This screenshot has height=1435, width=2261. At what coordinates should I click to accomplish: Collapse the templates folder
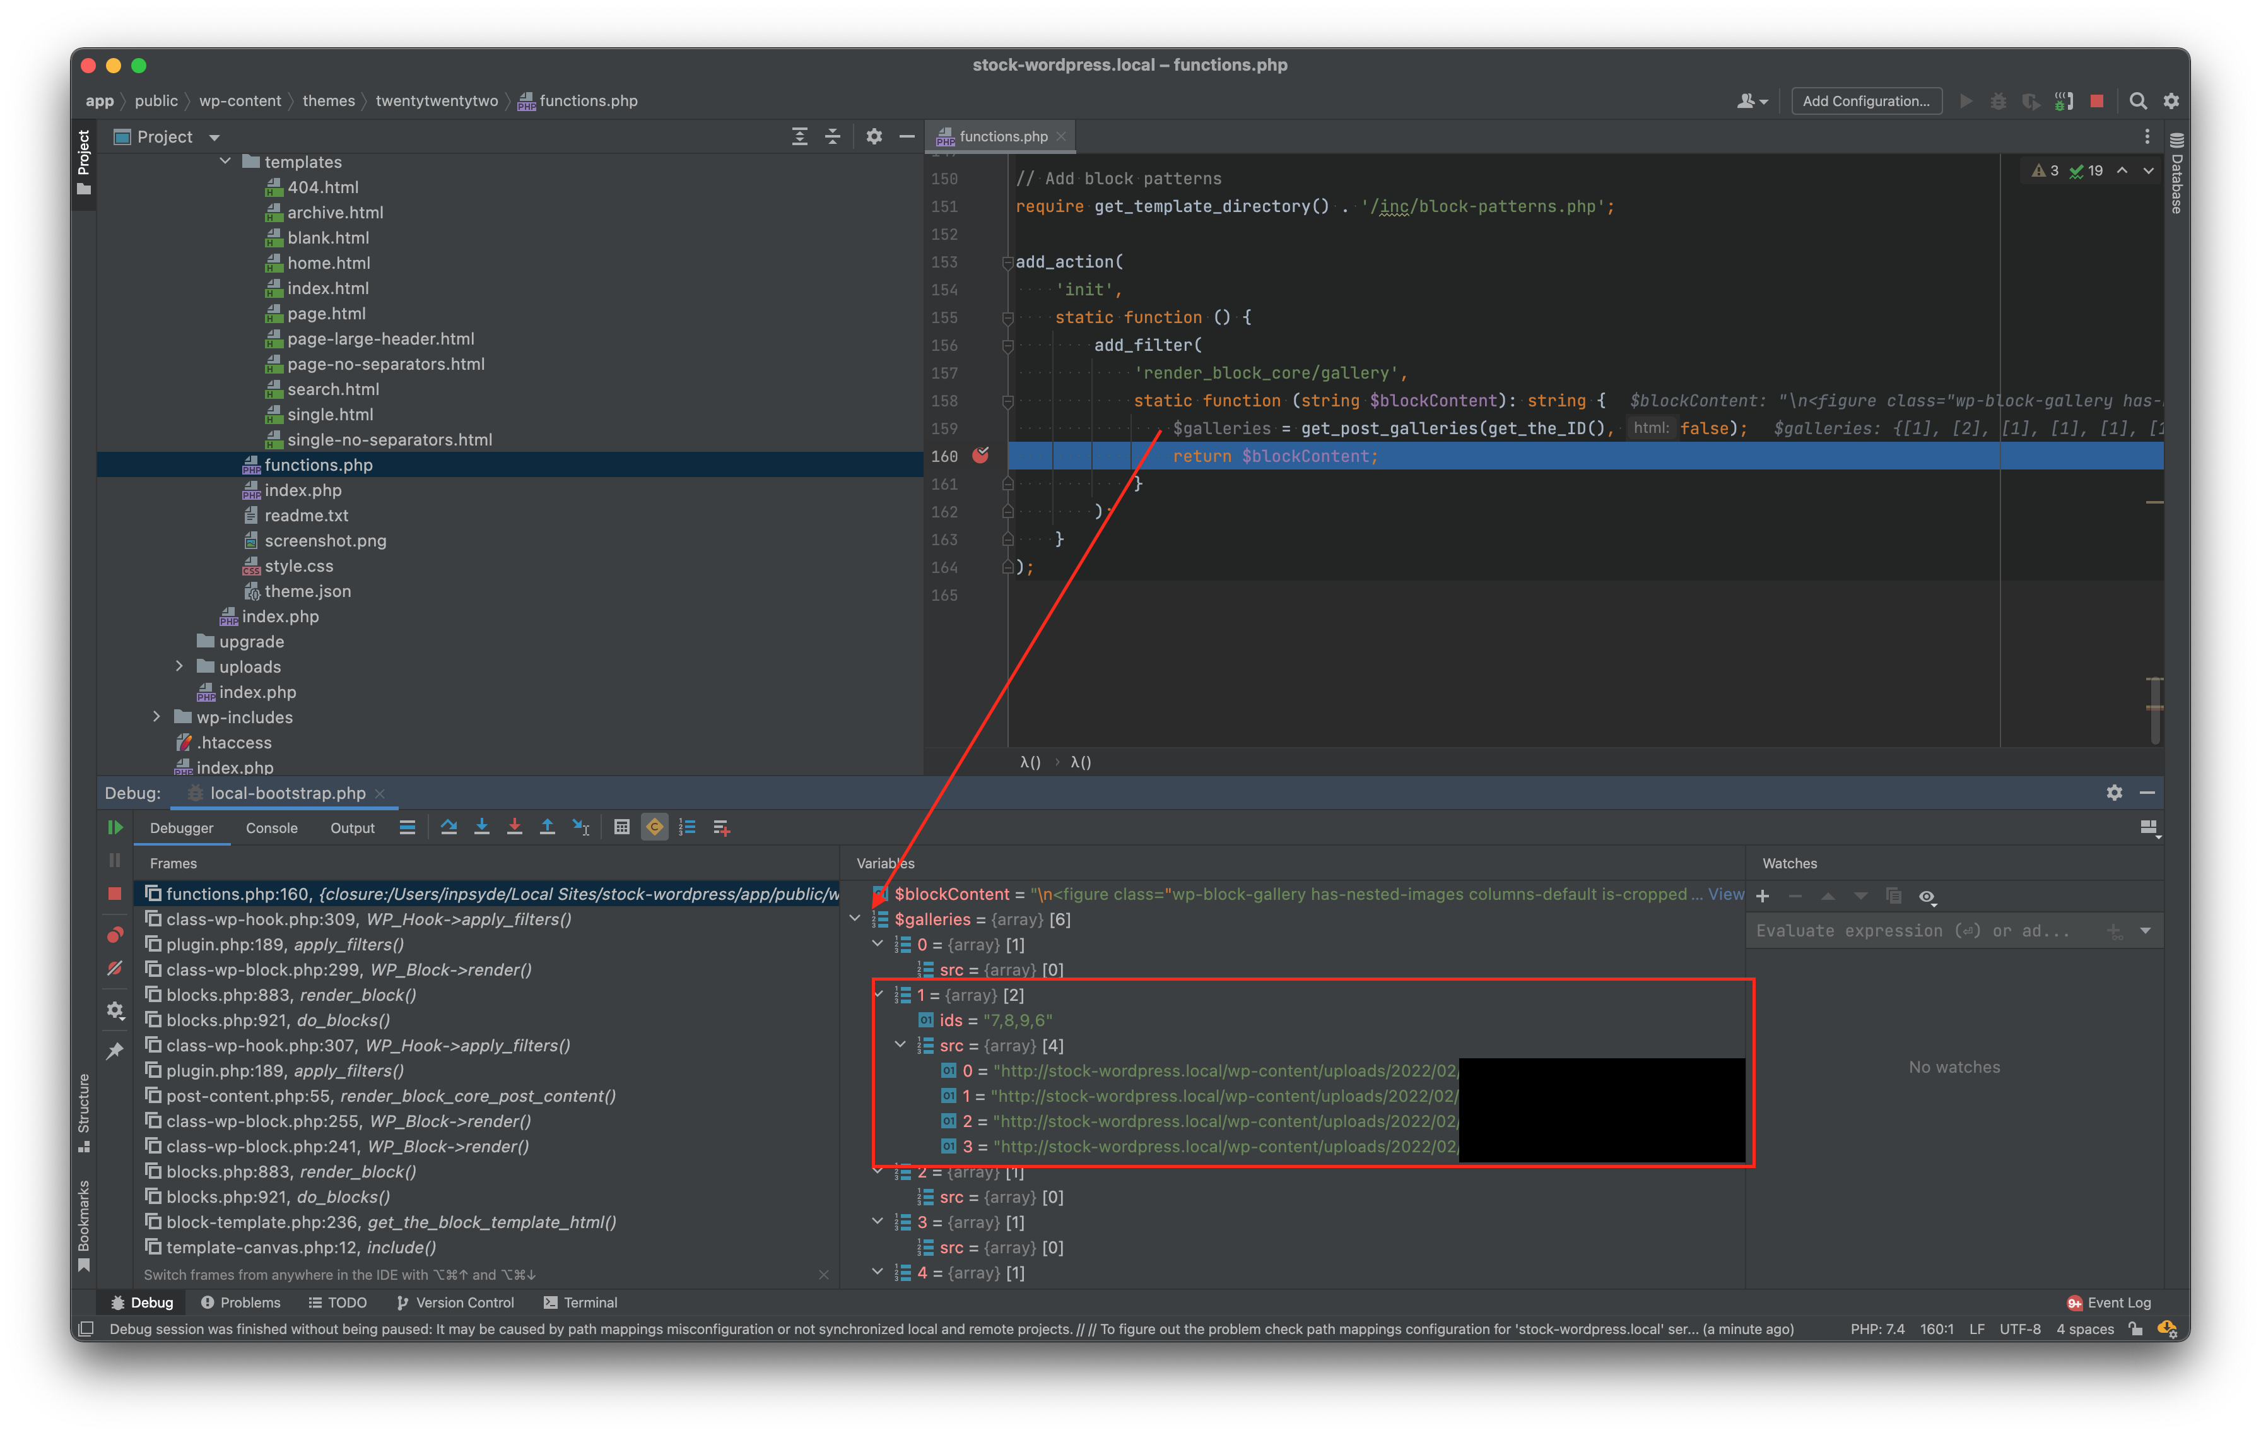(225, 162)
